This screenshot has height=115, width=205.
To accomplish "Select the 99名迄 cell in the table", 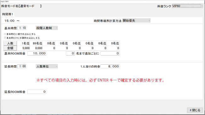I will (x=36, y=43).
